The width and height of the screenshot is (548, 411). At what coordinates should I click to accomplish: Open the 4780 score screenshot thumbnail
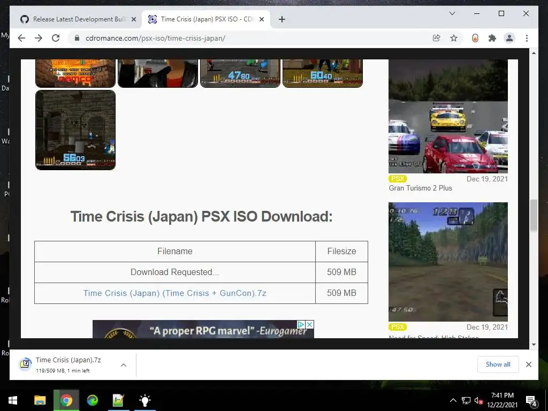(x=240, y=73)
